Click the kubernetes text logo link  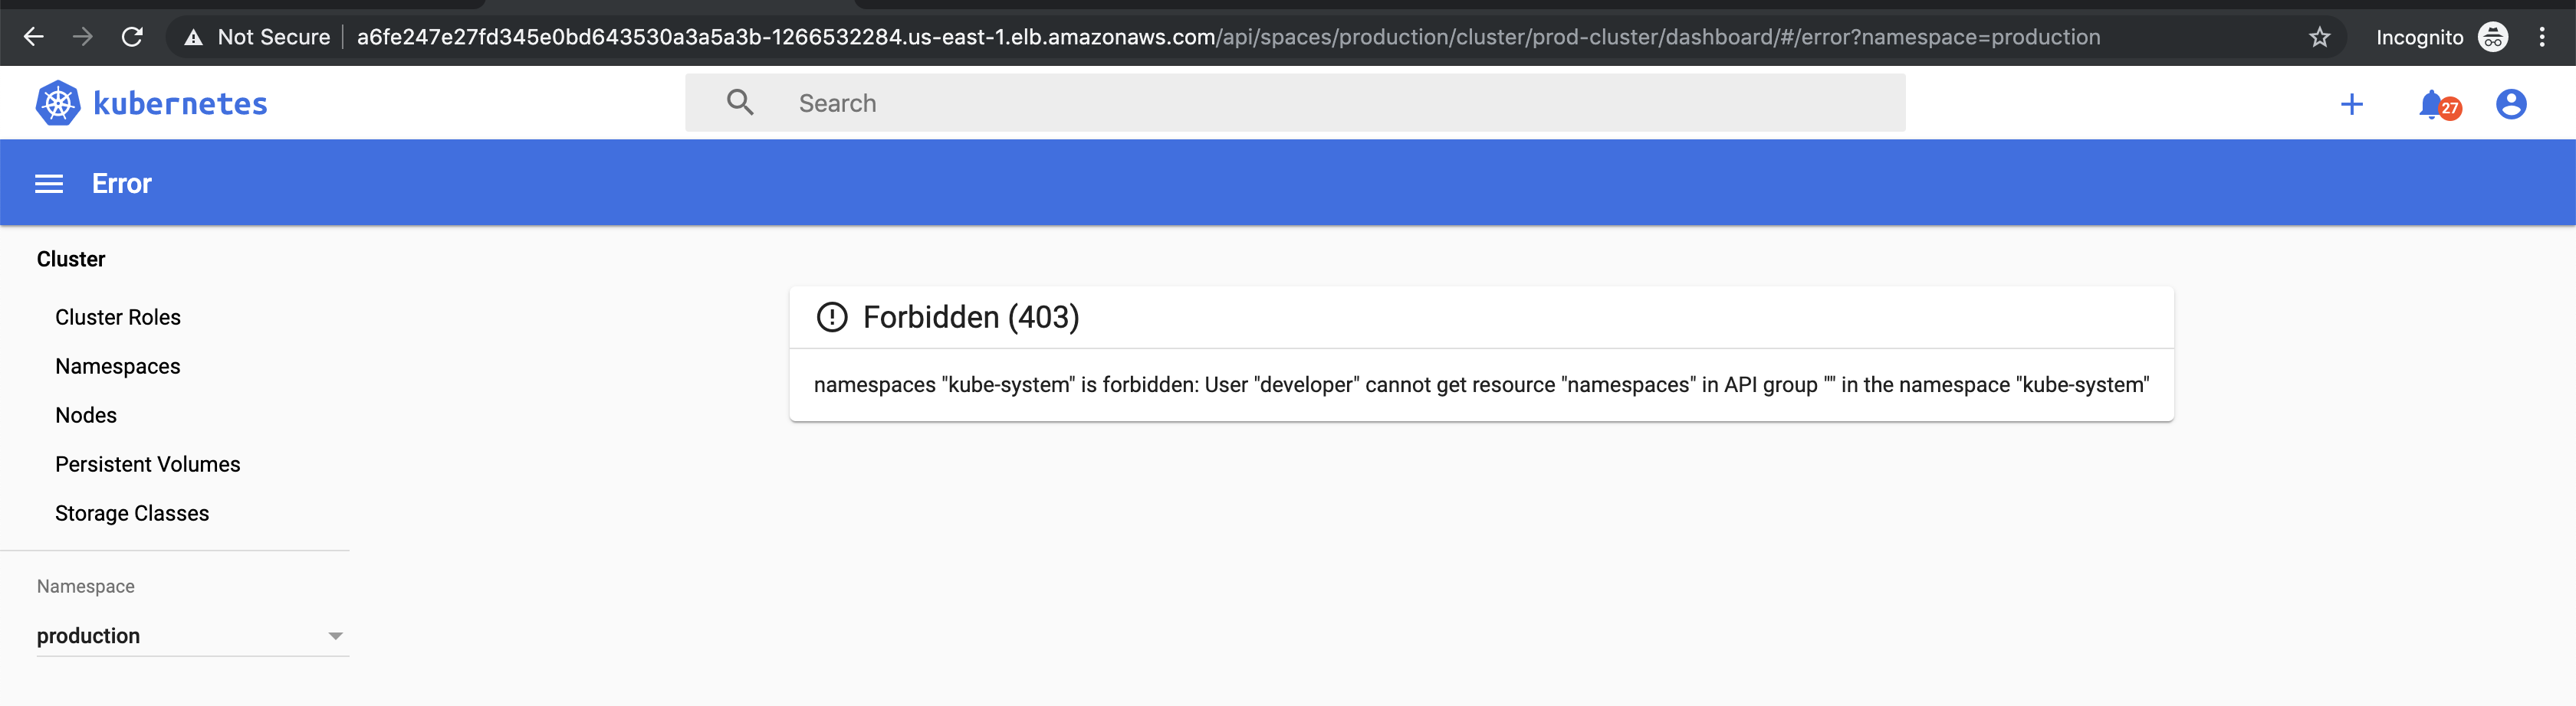[x=180, y=103]
